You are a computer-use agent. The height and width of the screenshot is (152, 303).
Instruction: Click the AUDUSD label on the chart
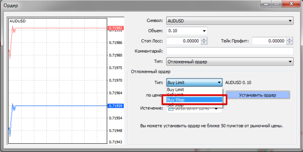pyautogui.click(x=17, y=21)
